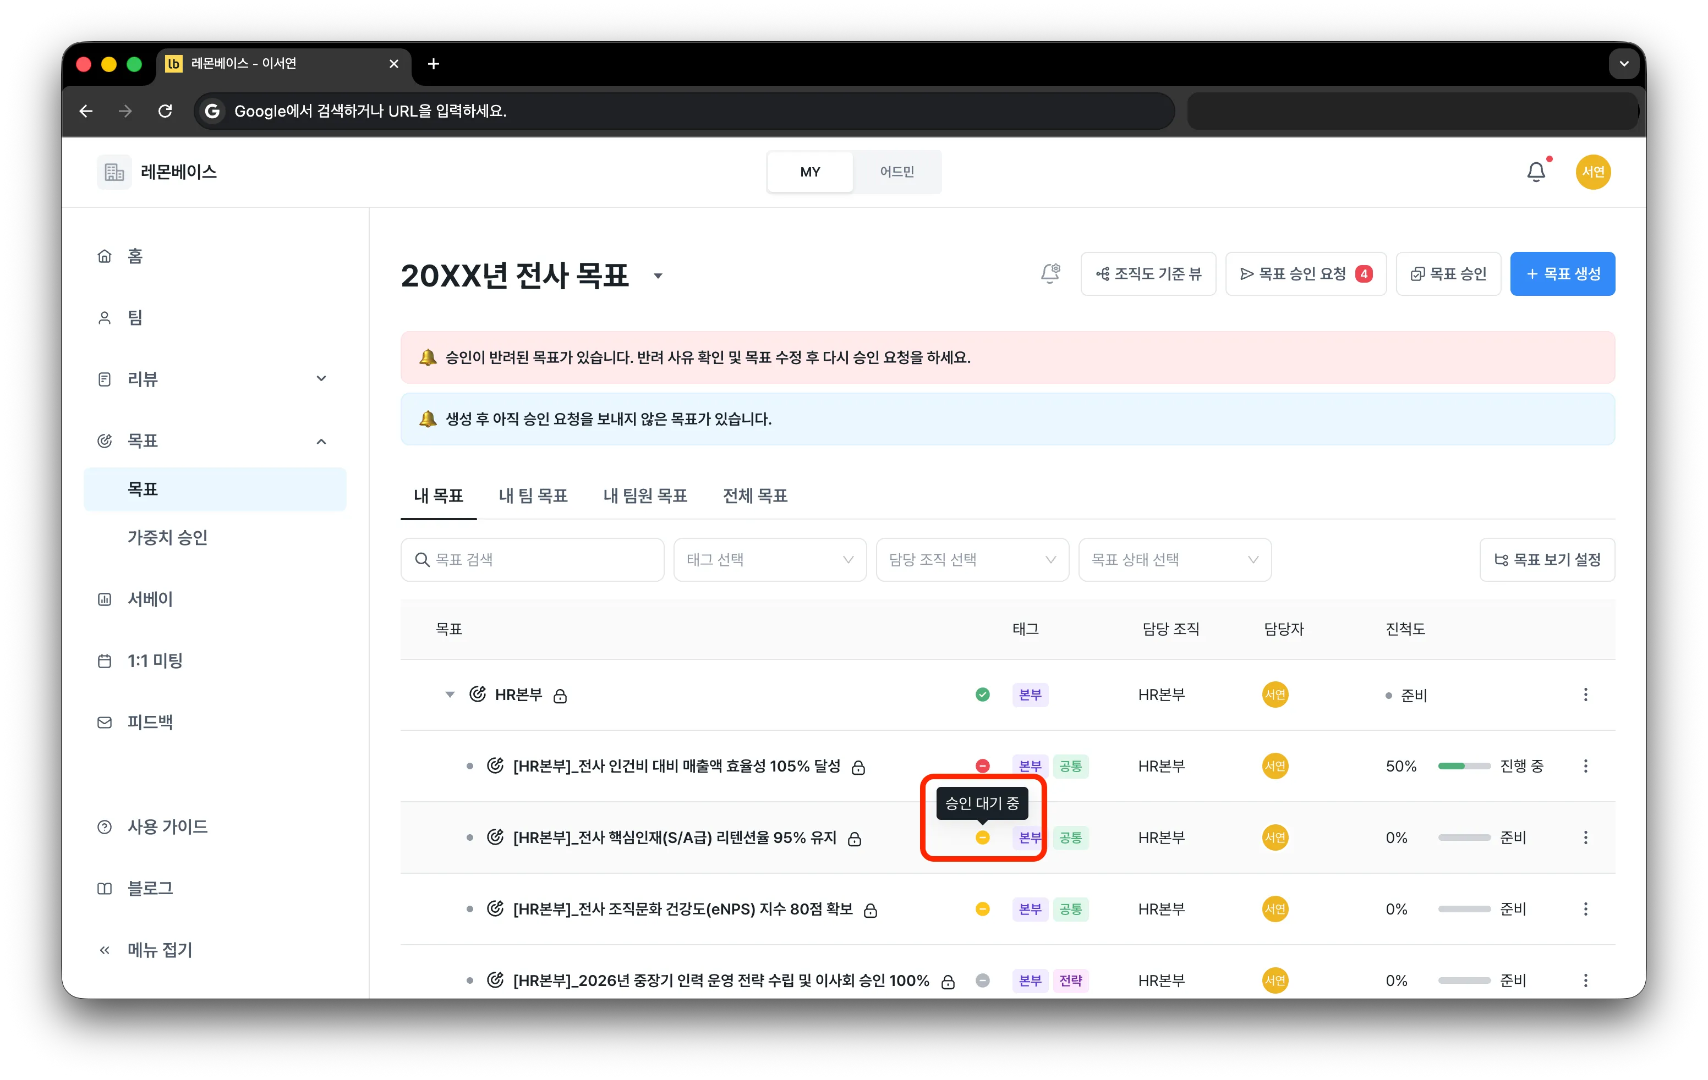This screenshot has height=1080, width=1708.
Task: Open more options for 매출액 효율성 105% row
Action: point(1585,766)
